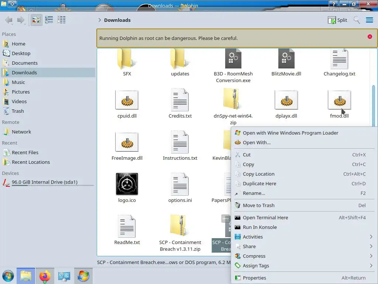Select options.ini file icon
This screenshot has width=378, height=284.
coord(180,184)
